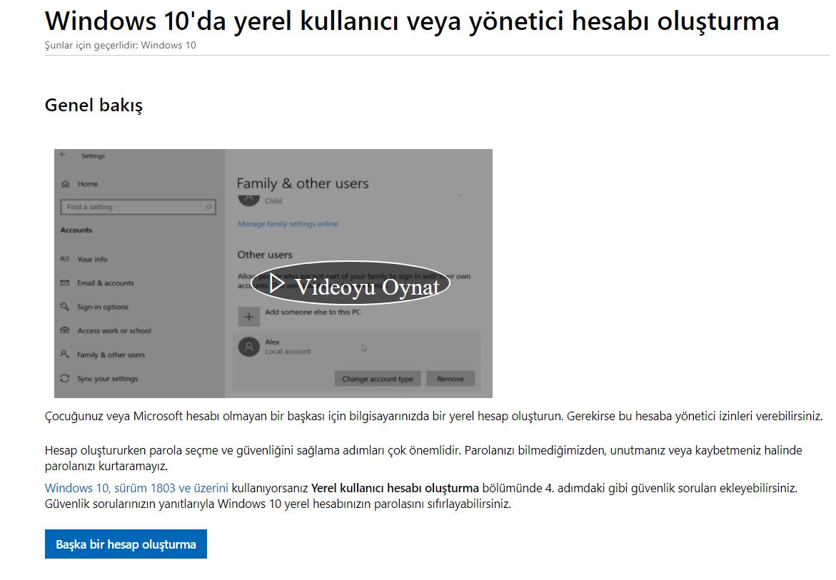Click the paragraph starting Çocuğunuz veya Microsoft hesabı
This screenshot has height=580, width=836.
pyautogui.click(x=433, y=416)
